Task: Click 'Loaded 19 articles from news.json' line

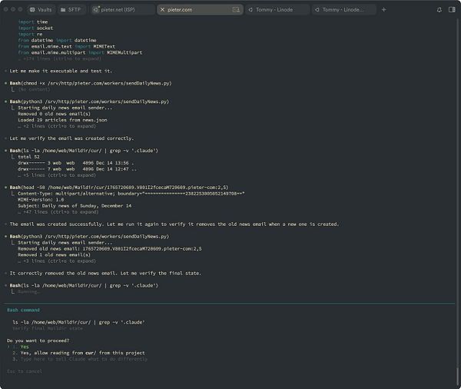Action: point(62,120)
